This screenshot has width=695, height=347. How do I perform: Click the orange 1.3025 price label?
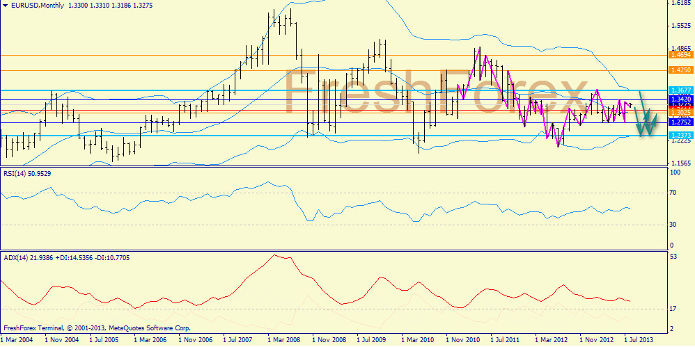680,112
